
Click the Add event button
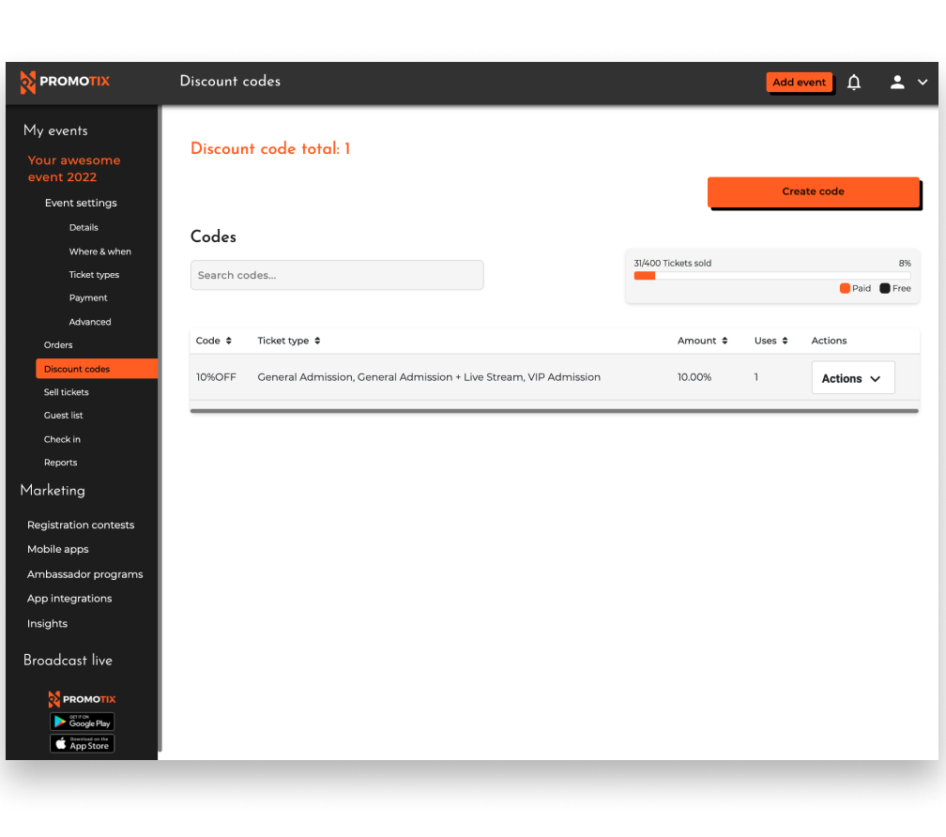pyautogui.click(x=799, y=82)
